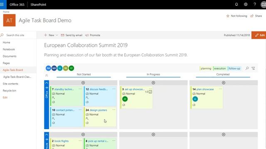
Task: Toggle the planning category filter
Action: click(x=206, y=68)
